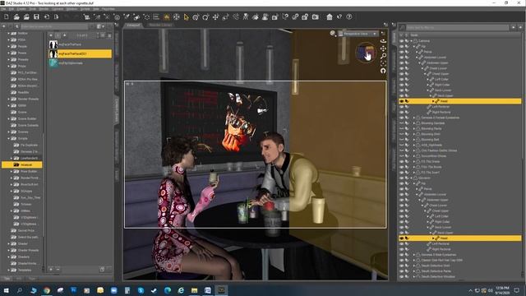526x296 pixels.
Task: Open the File menu
Action: tap(3, 9)
